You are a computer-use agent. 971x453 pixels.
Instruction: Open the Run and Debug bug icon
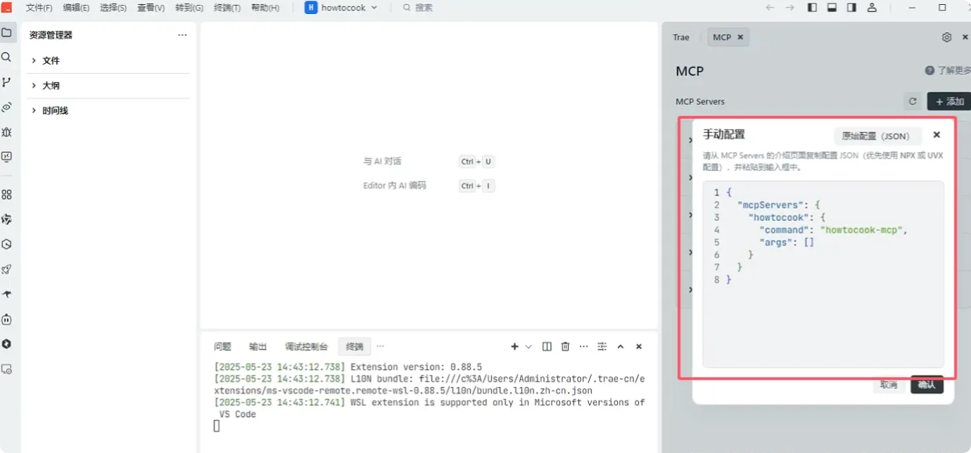pos(6,132)
